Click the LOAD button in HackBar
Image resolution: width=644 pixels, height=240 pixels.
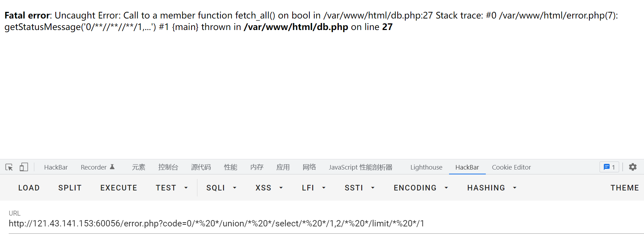(29, 188)
